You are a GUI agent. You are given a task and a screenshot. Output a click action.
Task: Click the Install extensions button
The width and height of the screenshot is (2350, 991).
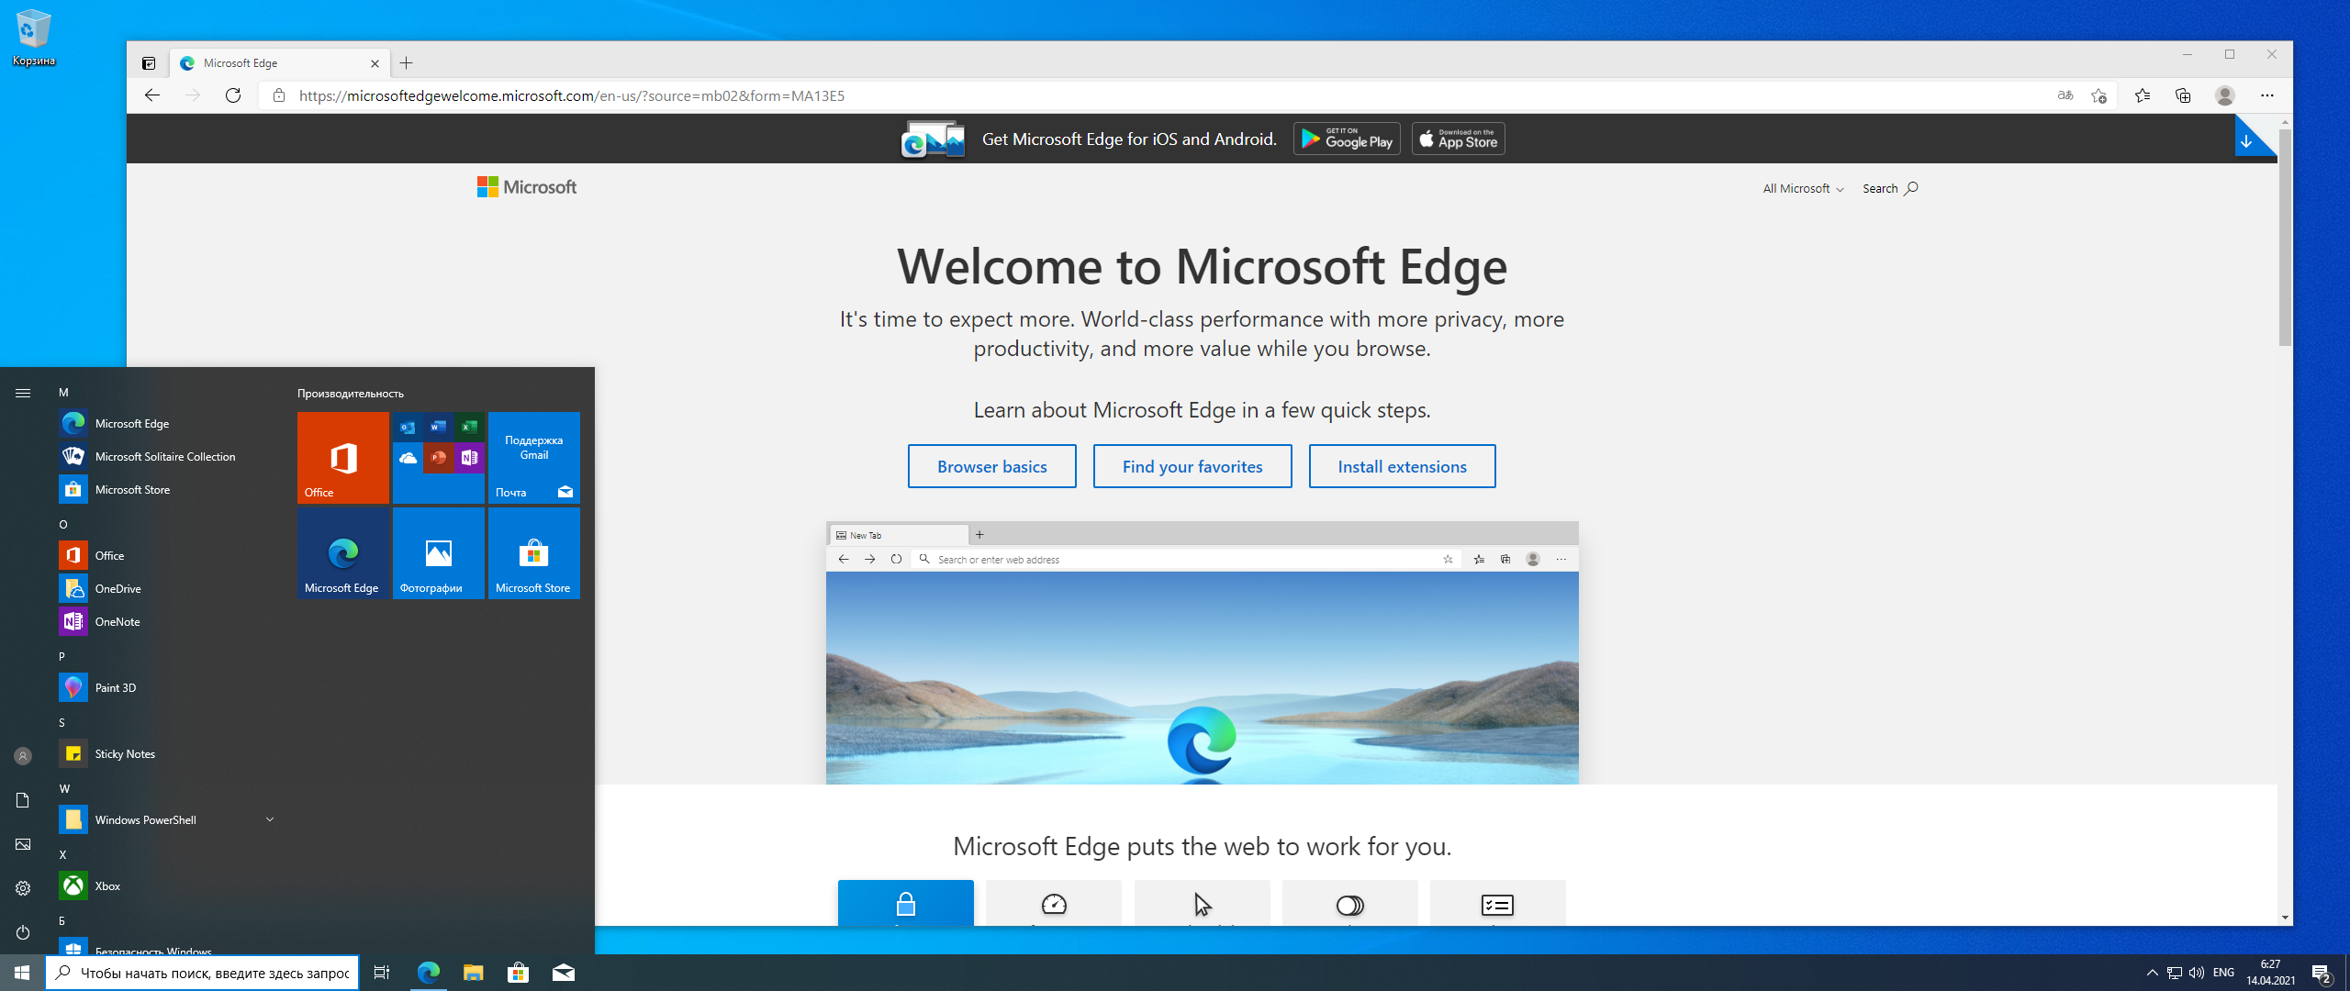[1403, 466]
